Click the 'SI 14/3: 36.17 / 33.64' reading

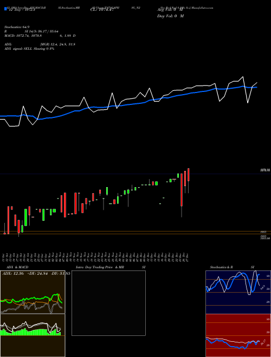(x=42, y=31)
